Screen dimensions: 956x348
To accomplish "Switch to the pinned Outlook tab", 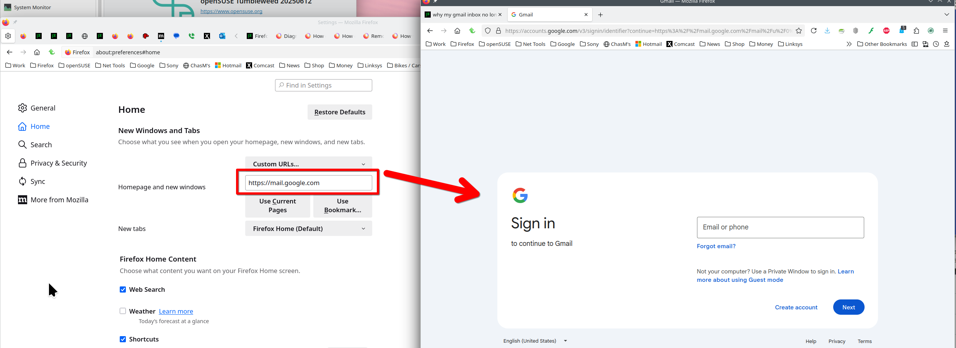I will coord(222,36).
